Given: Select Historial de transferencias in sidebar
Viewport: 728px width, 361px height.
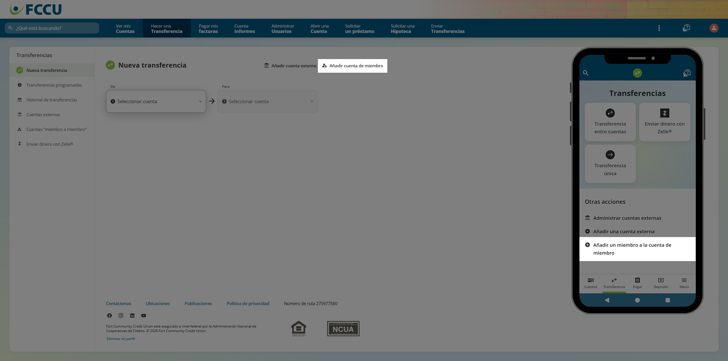Looking at the screenshot, I should coord(52,100).
